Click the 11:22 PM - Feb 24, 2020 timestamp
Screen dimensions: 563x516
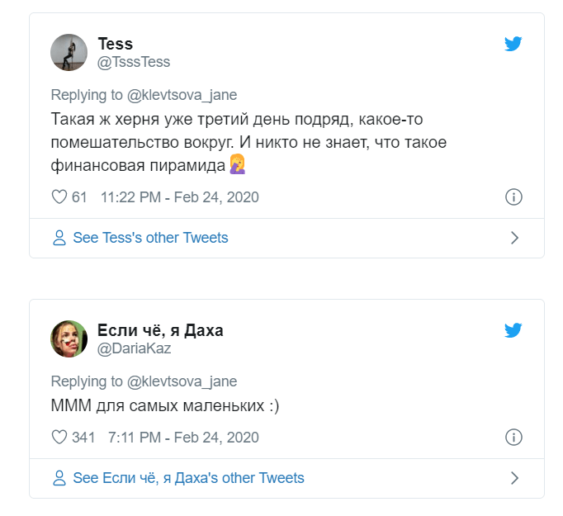point(179,197)
